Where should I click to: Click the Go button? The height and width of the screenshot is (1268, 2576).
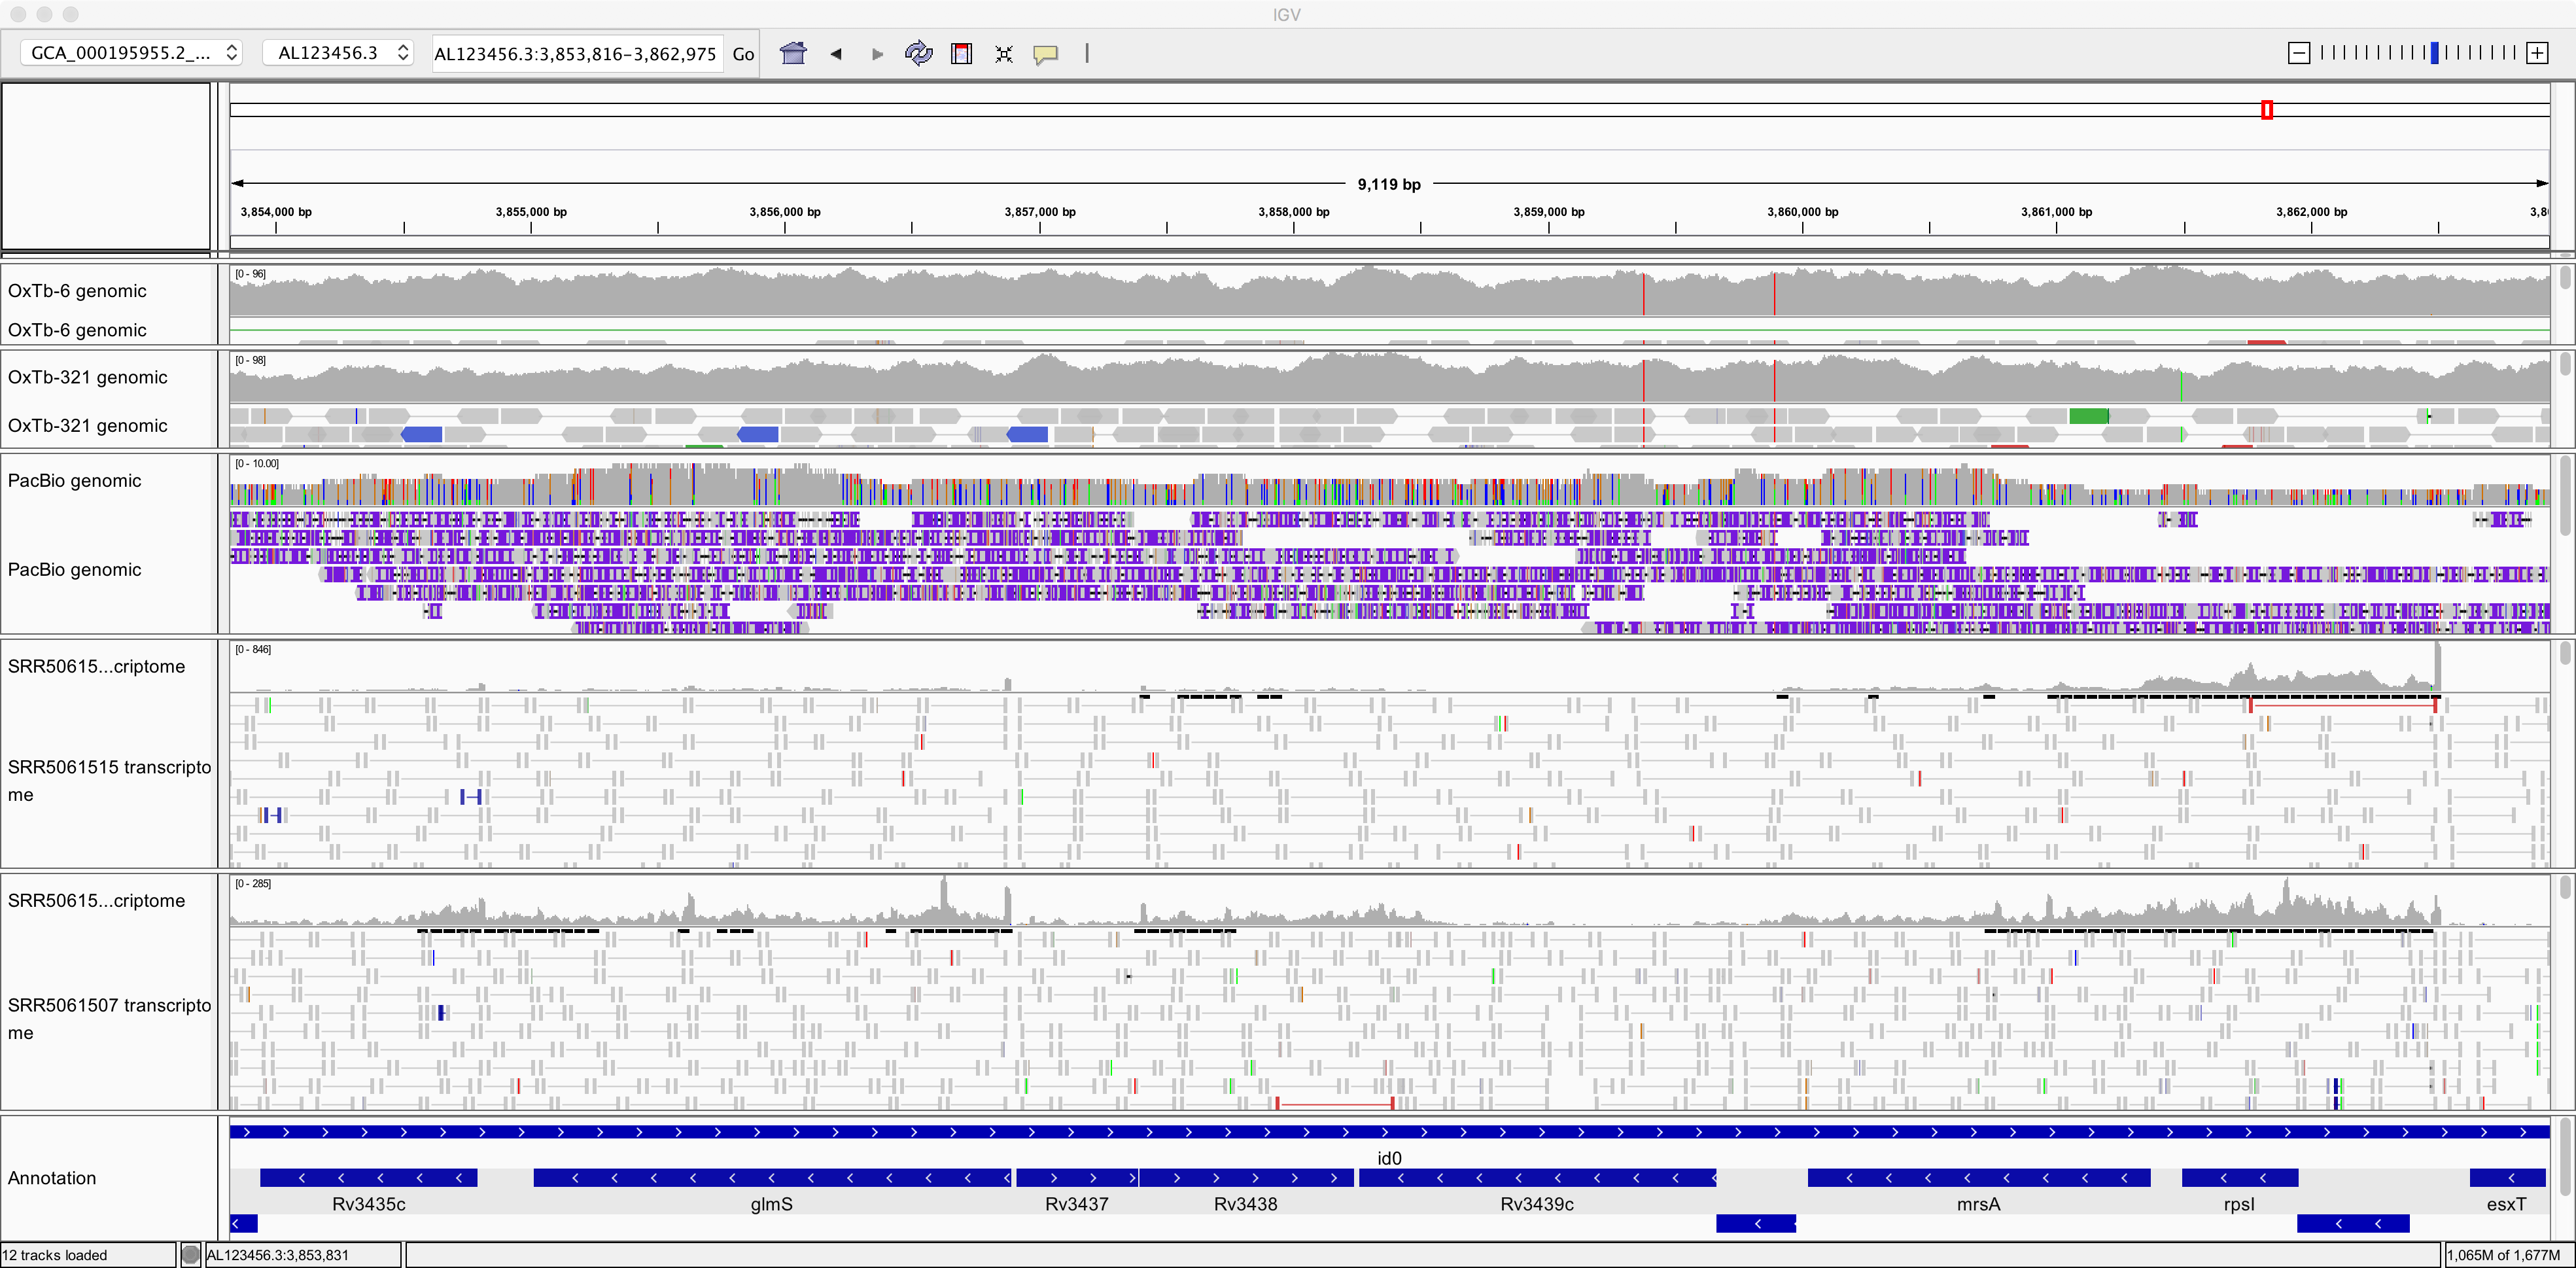[743, 54]
